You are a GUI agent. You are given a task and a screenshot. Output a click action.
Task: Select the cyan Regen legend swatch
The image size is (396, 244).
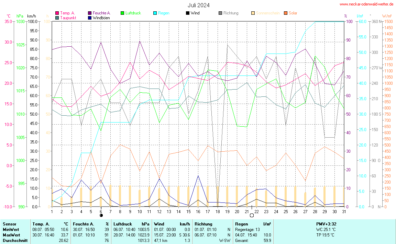[155, 13]
